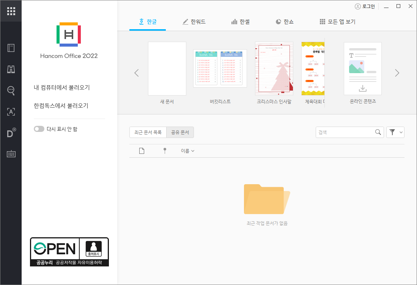Select the 공유 문서 tab
Viewport: 417px width, 285px height.
pos(180,132)
